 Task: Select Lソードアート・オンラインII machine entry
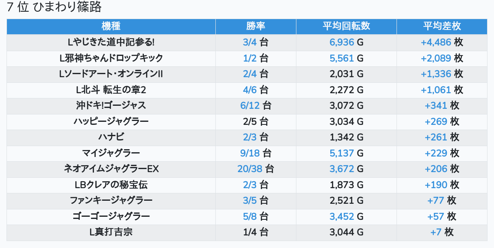[x=111, y=74]
